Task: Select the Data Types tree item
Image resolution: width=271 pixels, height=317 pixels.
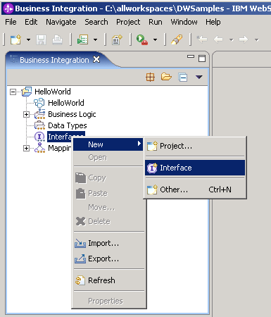Action: (x=68, y=125)
